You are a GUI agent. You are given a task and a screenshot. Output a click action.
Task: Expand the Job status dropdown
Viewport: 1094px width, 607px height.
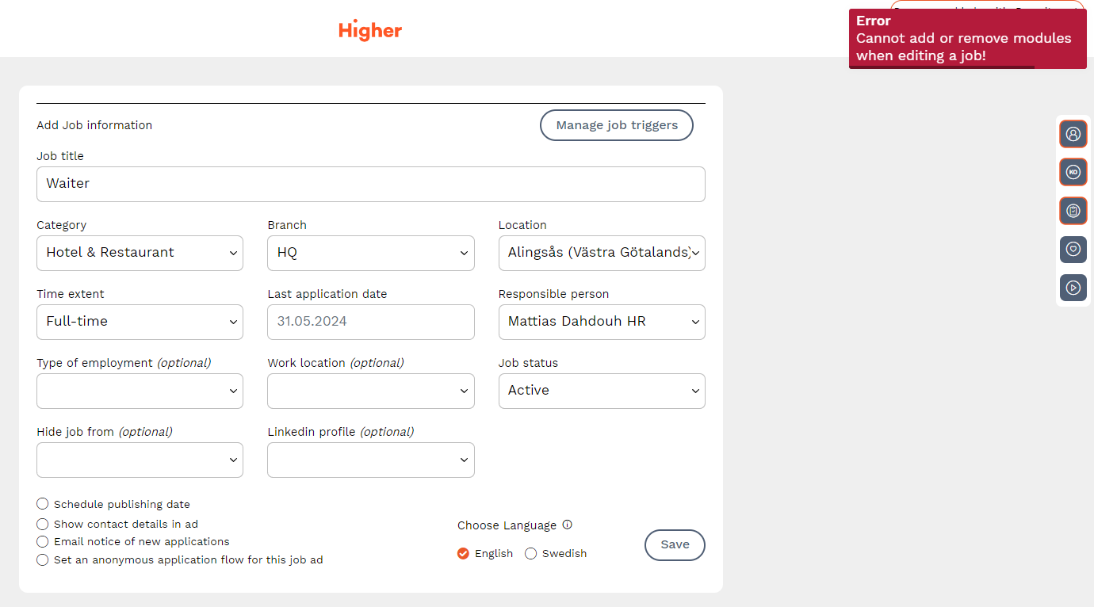[x=601, y=391]
